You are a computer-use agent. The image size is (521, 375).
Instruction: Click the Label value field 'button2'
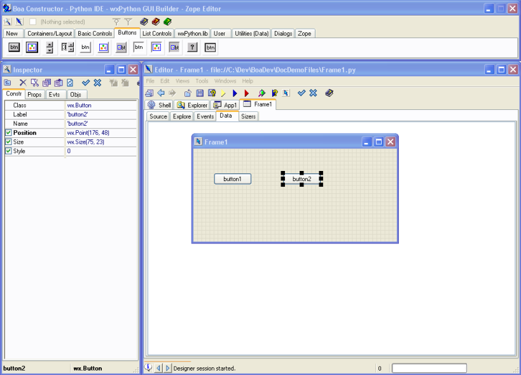pos(78,114)
